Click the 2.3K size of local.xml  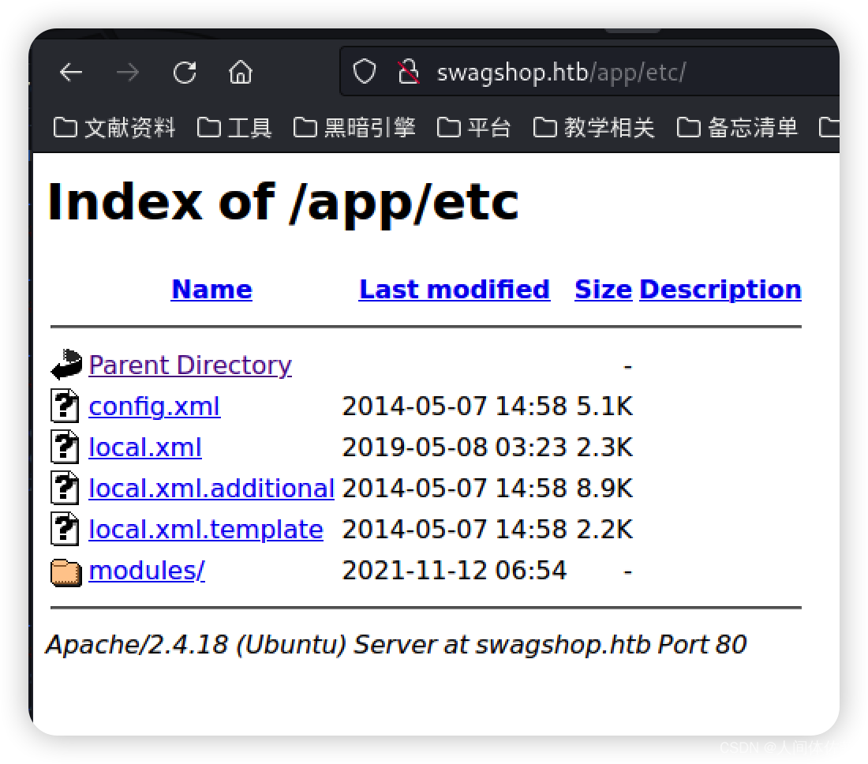[x=604, y=448]
